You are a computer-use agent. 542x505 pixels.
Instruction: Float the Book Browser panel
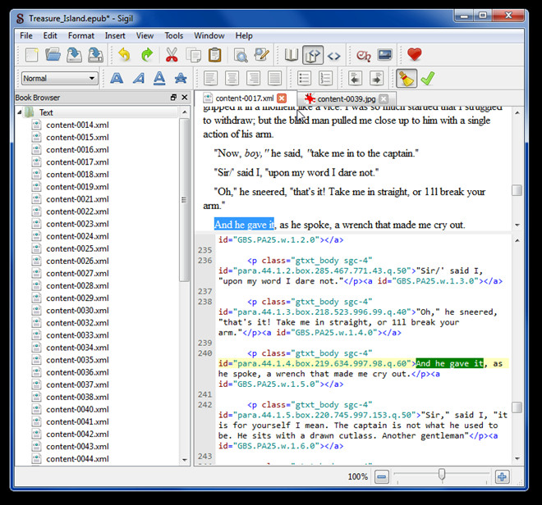point(173,98)
